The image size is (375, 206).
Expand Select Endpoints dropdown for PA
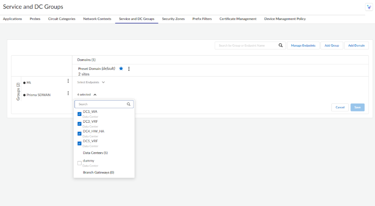pyautogui.click(x=91, y=82)
